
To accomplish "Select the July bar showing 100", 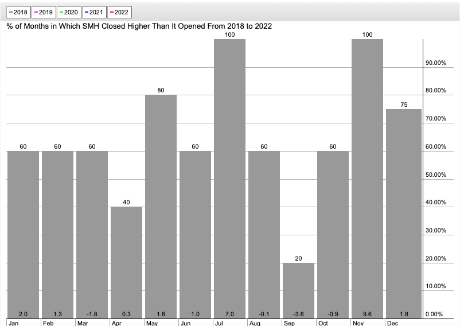I will click(229, 179).
